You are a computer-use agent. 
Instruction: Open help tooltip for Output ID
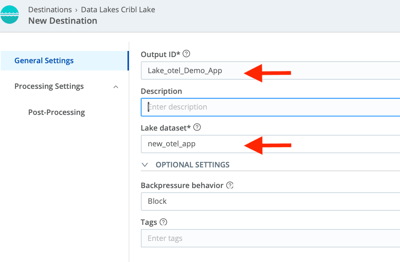tap(186, 54)
